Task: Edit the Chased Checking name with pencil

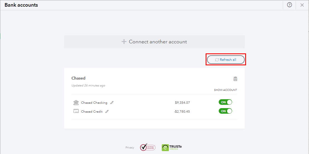Action: coord(112,103)
